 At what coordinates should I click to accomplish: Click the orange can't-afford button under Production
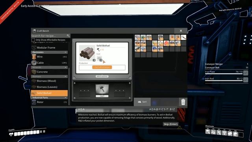click(x=102, y=67)
